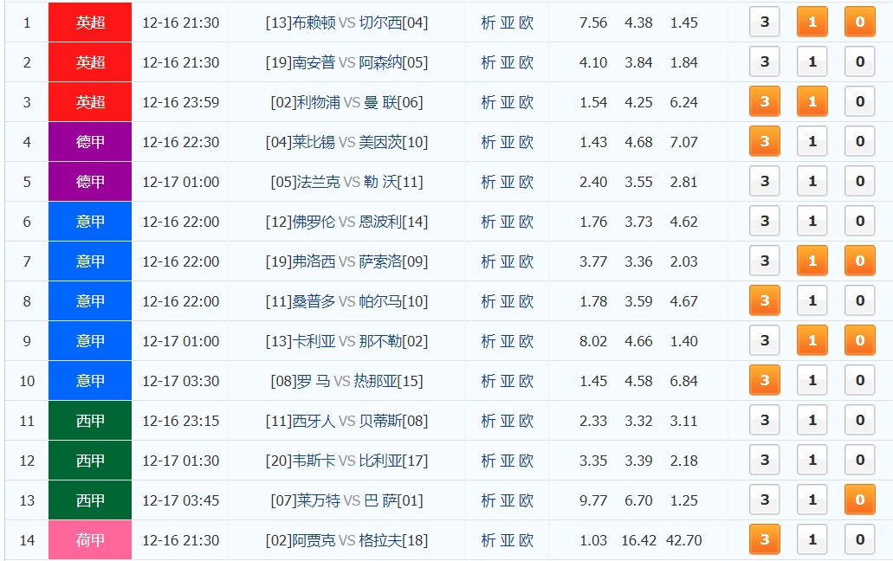Deselect the 1 pick for 弗洛西 VS 萨索洛
893x561 pixels.
812,261
